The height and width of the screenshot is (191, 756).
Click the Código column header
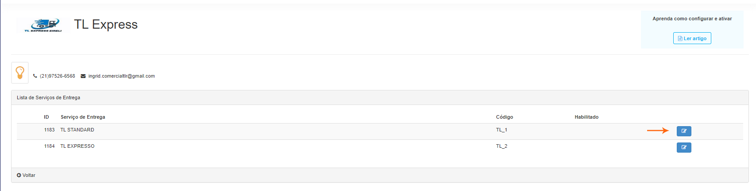[504, 117]
